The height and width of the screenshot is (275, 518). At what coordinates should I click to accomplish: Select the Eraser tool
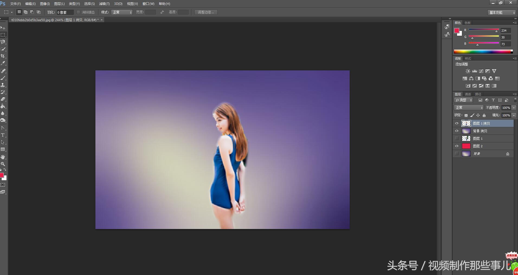coord(3,99)
